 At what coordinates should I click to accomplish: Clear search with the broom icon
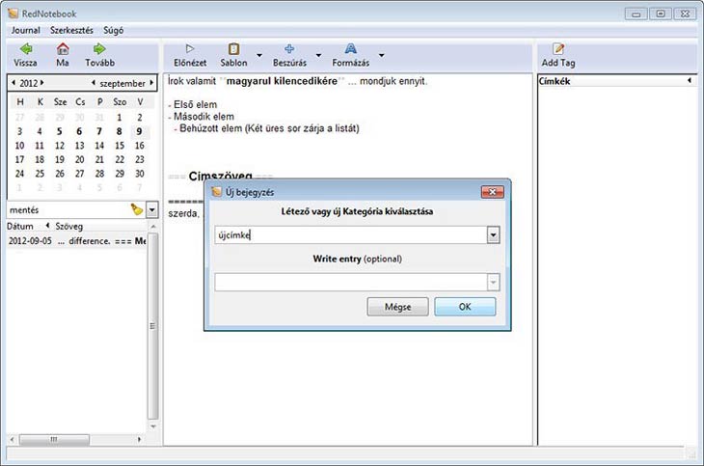click(136, 209)
